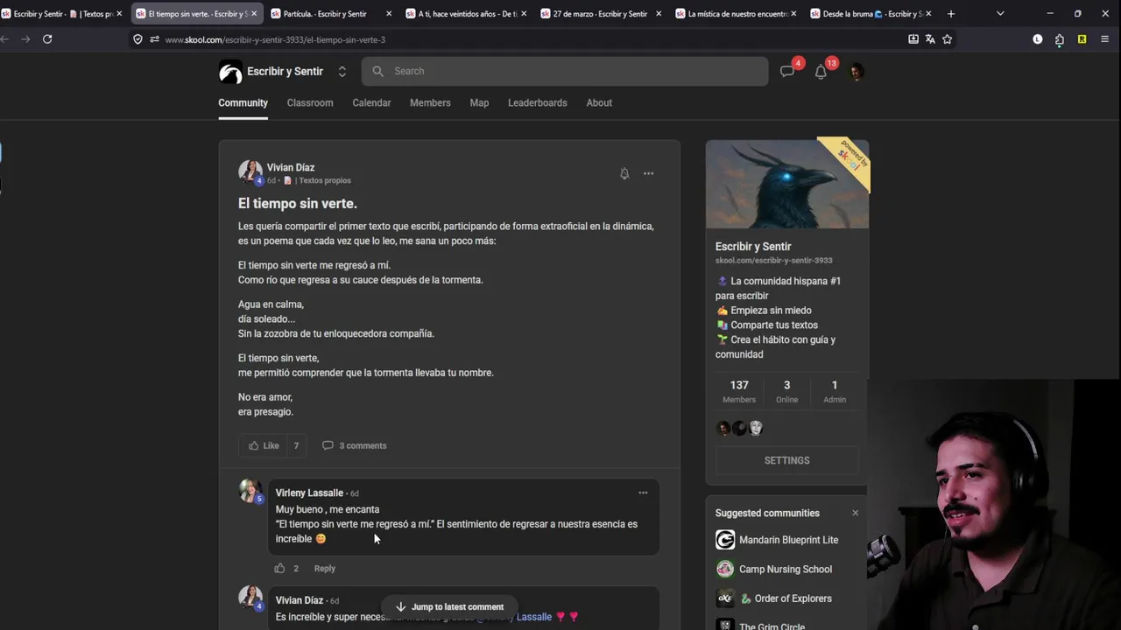Switch to Partícula browser tab
1121x630 pixels.
point(332,14)
